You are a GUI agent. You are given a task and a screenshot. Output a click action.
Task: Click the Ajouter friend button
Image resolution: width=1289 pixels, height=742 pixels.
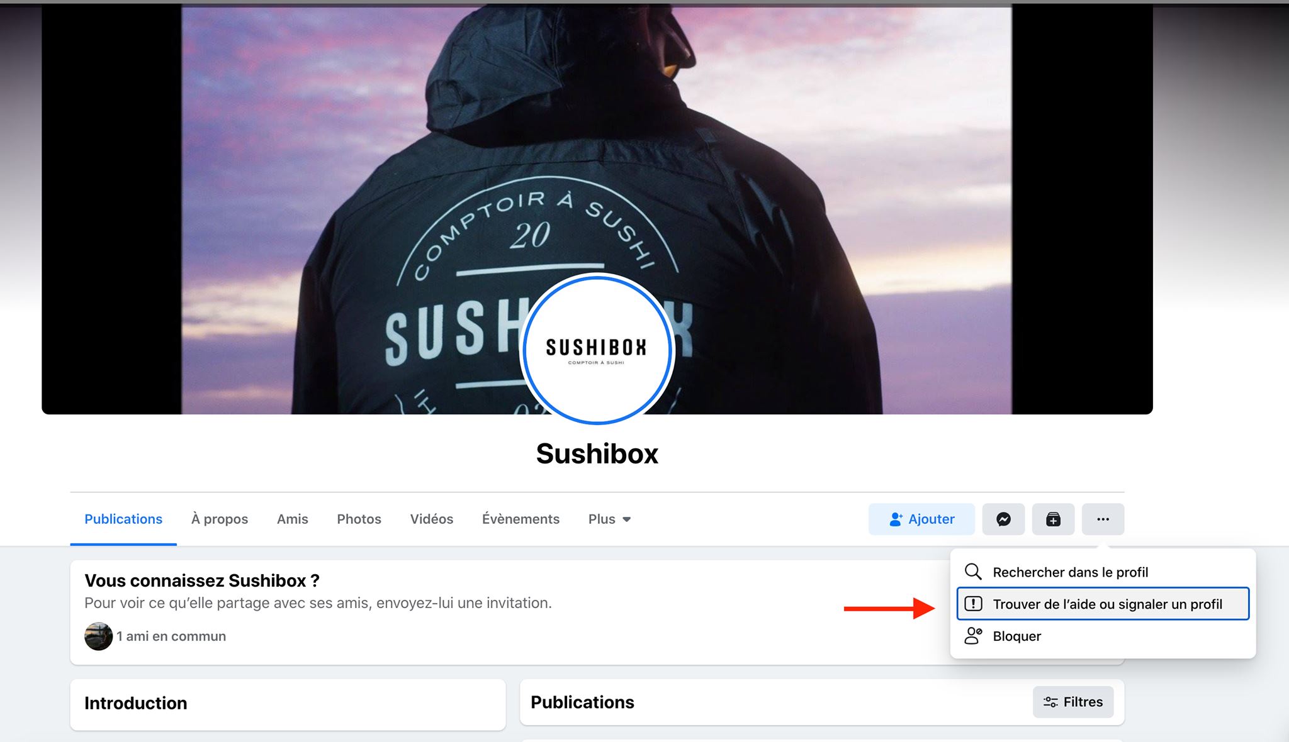(921, 519)
